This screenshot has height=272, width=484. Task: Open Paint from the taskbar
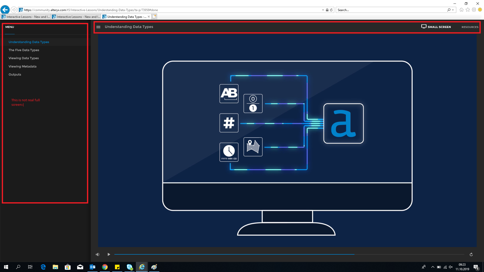pos(154,267)
